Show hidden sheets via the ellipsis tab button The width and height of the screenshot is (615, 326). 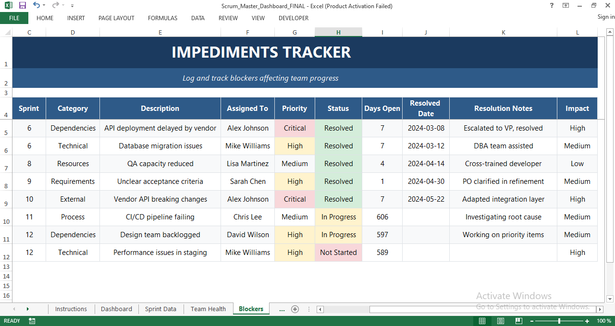[x=282, y=309]
